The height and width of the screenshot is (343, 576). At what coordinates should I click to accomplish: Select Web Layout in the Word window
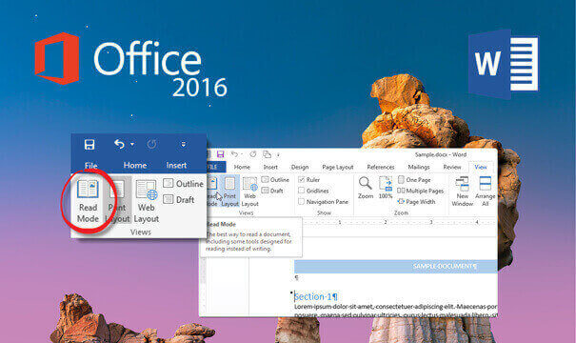249,192
